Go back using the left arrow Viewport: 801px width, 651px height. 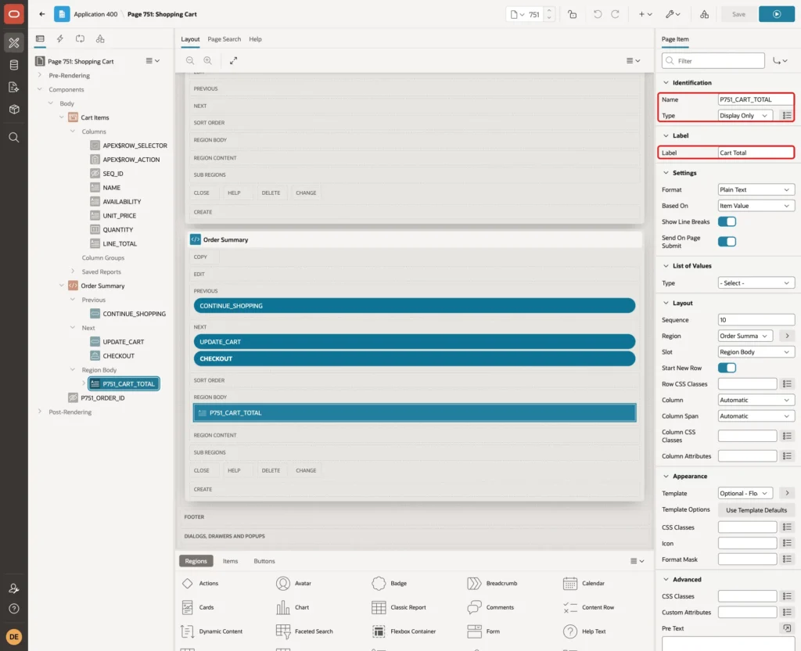click(x=42, y=14)
